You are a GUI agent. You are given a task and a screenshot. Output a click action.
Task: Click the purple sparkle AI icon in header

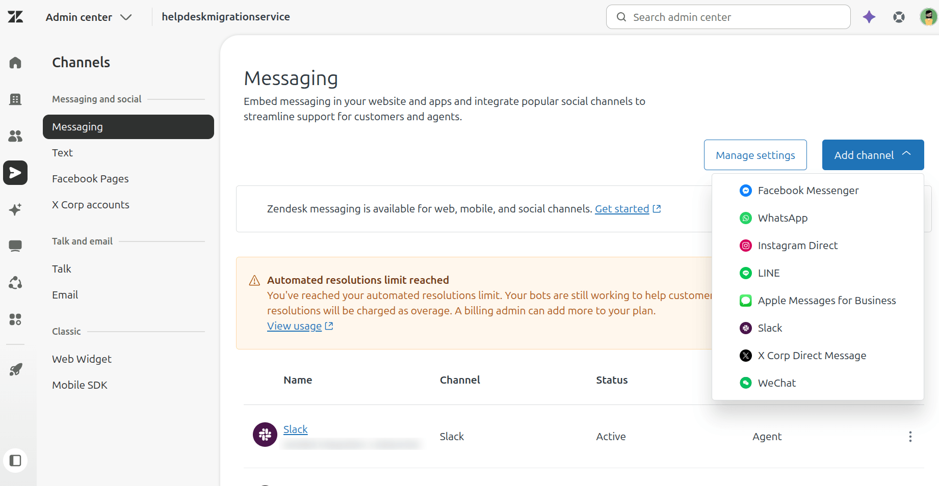[x=869, y=17]
